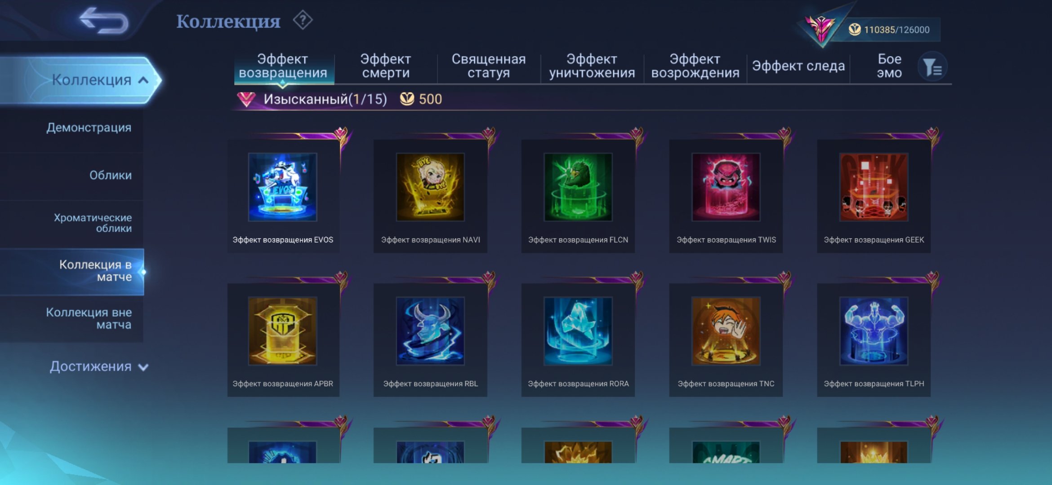The width and height of the screenshot is (1052, 485).
Task: Open the filter list icon
Action: tap(932, 67)
